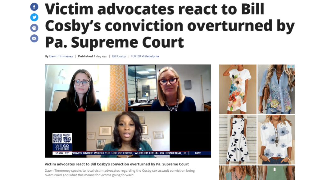Click the article headline text
Image resolution: width=318 pixels, height=180 pixels.
pyautogui.click(x=170, y=25)
